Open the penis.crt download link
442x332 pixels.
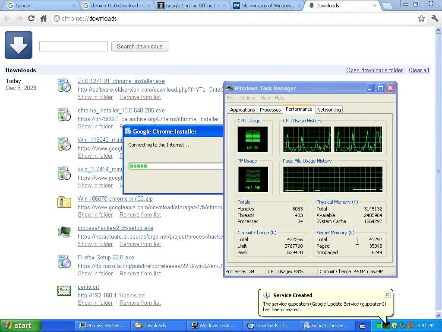tap(88, 287)
